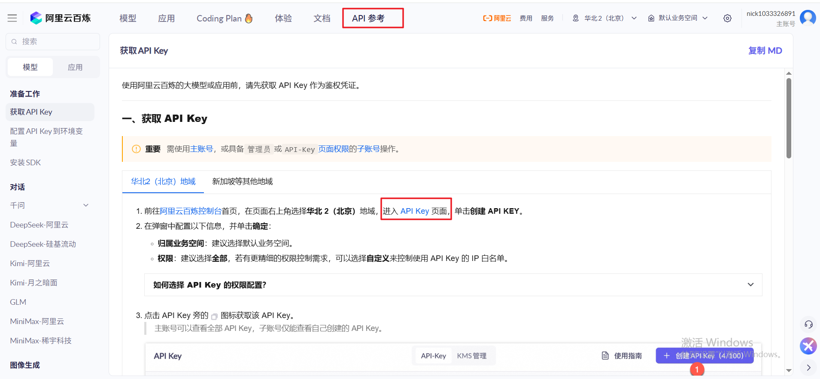The height and width of the screenshot is (379, 820).
Task: Open the API 参考 top menu
Action: point(368,18)
